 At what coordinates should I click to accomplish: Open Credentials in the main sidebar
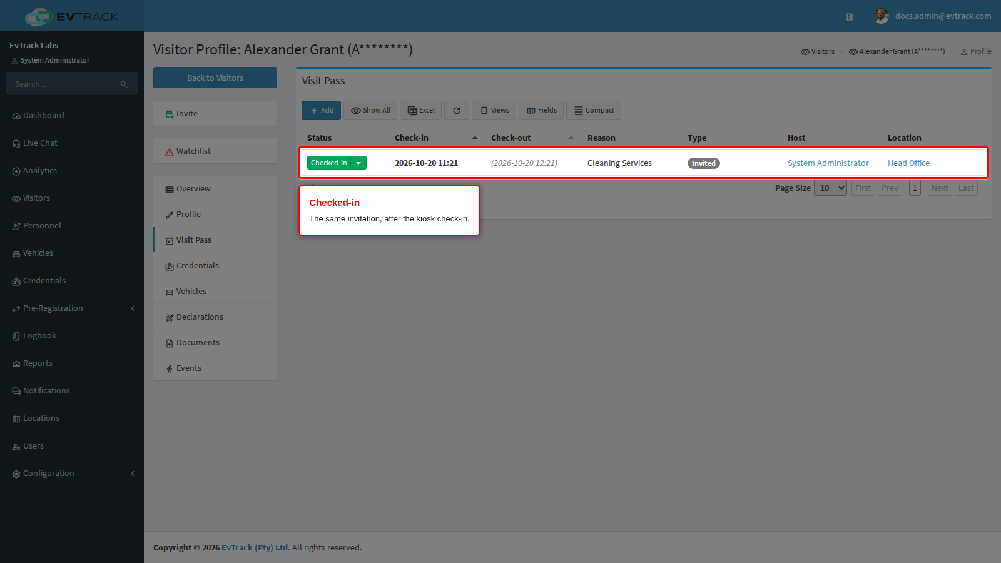pos(72,281)
